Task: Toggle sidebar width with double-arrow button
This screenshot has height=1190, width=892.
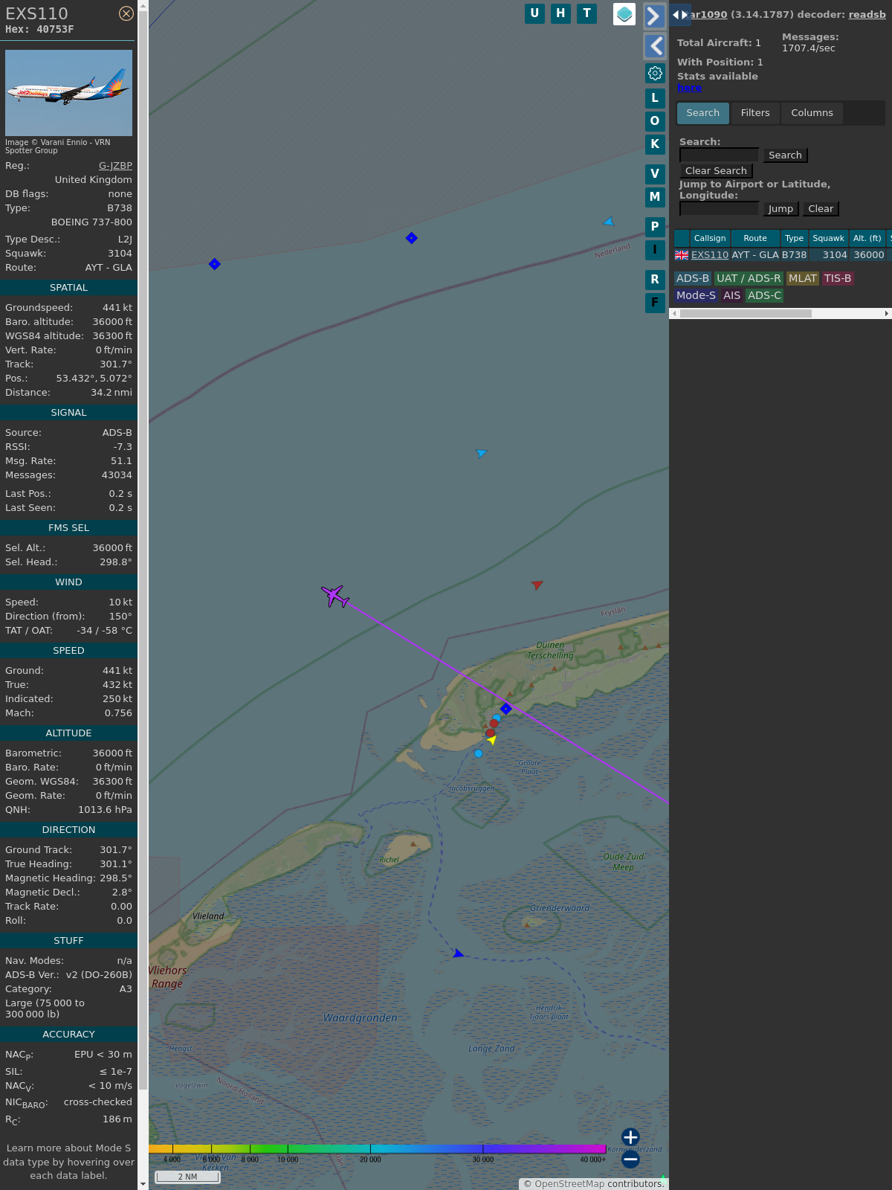Action: click(x=679, y=15)
